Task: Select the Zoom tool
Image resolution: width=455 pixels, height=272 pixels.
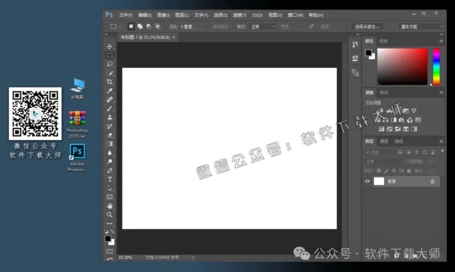Action: point(110,215)
